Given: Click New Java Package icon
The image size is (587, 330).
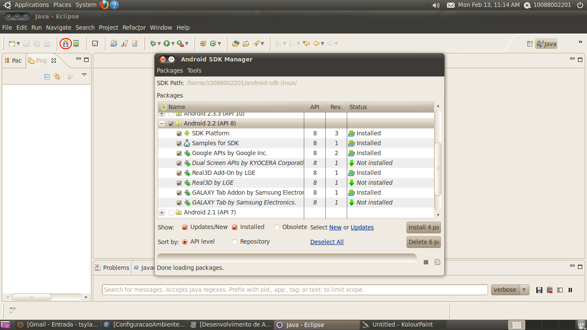Looking at the screenshot, I should click(x=203, y=43).
